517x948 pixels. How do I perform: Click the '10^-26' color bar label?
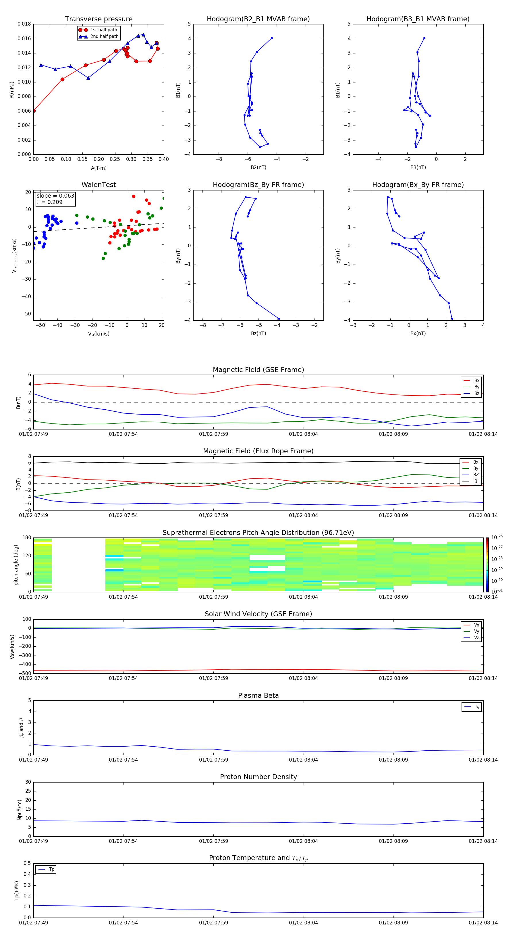[496, 537]
